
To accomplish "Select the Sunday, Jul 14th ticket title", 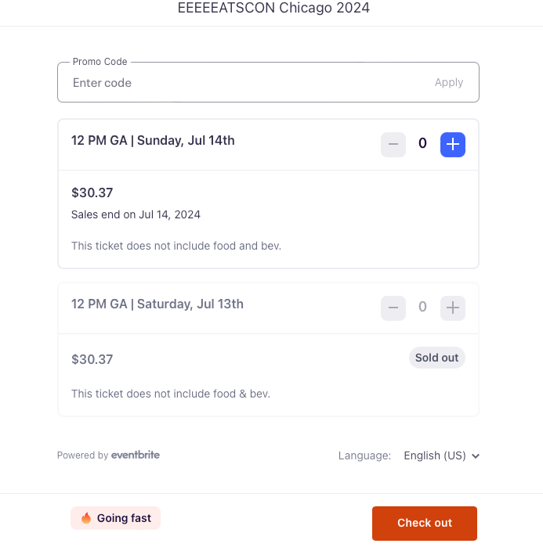I will [x=153, y=141].
